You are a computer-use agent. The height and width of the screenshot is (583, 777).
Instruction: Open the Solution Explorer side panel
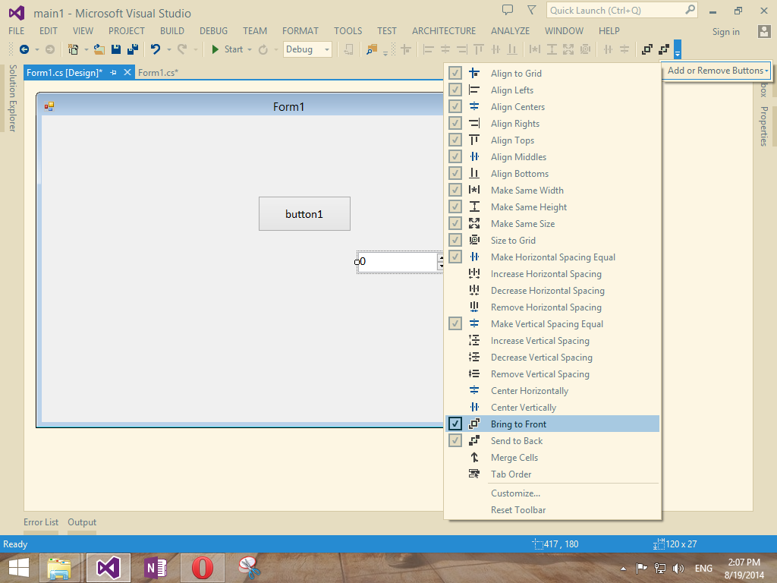12,98
